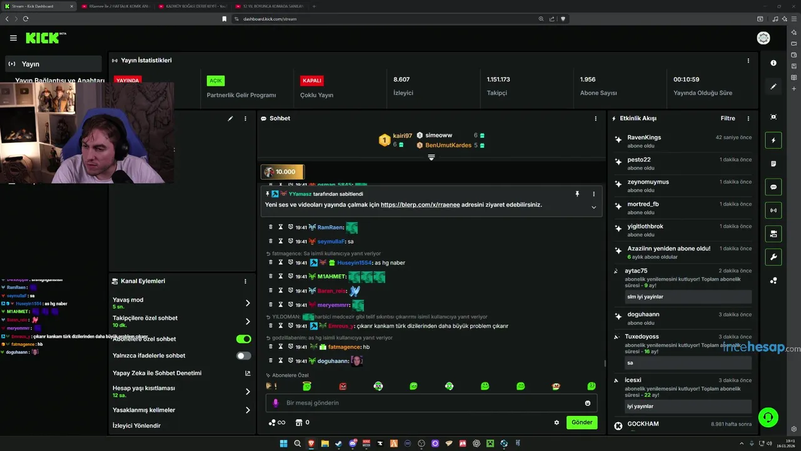801x451 pixels.
Task: Click the Partnerlik Gelir Programı label
Action: (242, 95)
